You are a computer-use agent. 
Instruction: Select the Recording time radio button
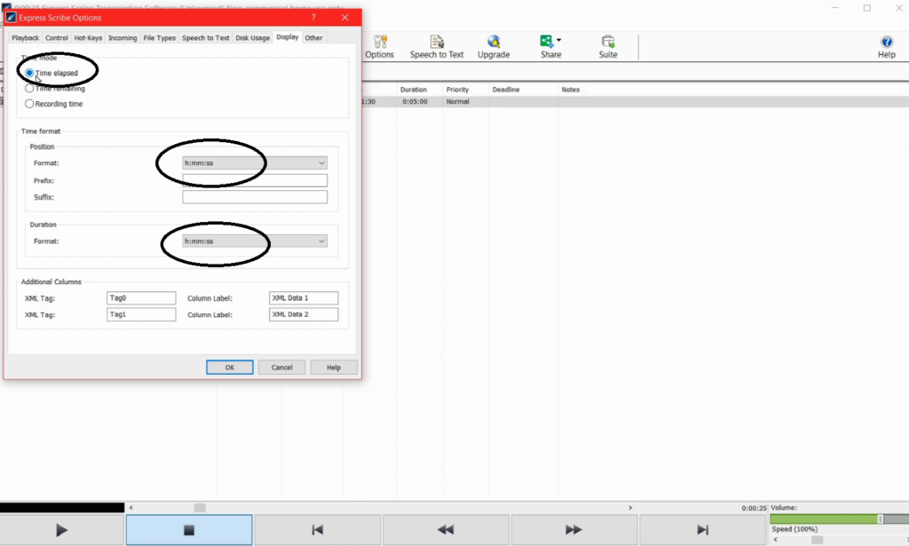(x=29, y=104)
